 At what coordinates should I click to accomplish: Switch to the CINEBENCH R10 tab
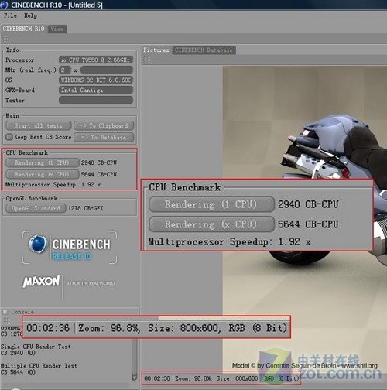click(x=24, y=29)
